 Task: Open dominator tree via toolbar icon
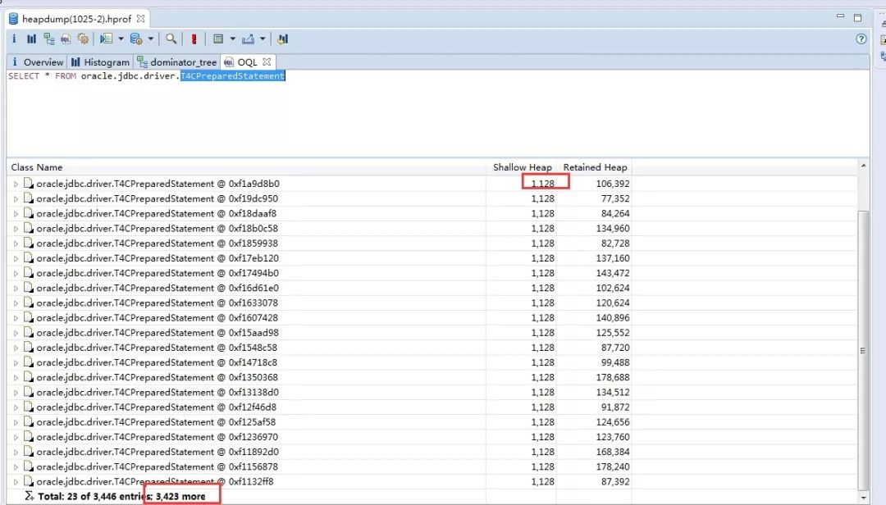[x=49, y=39]
